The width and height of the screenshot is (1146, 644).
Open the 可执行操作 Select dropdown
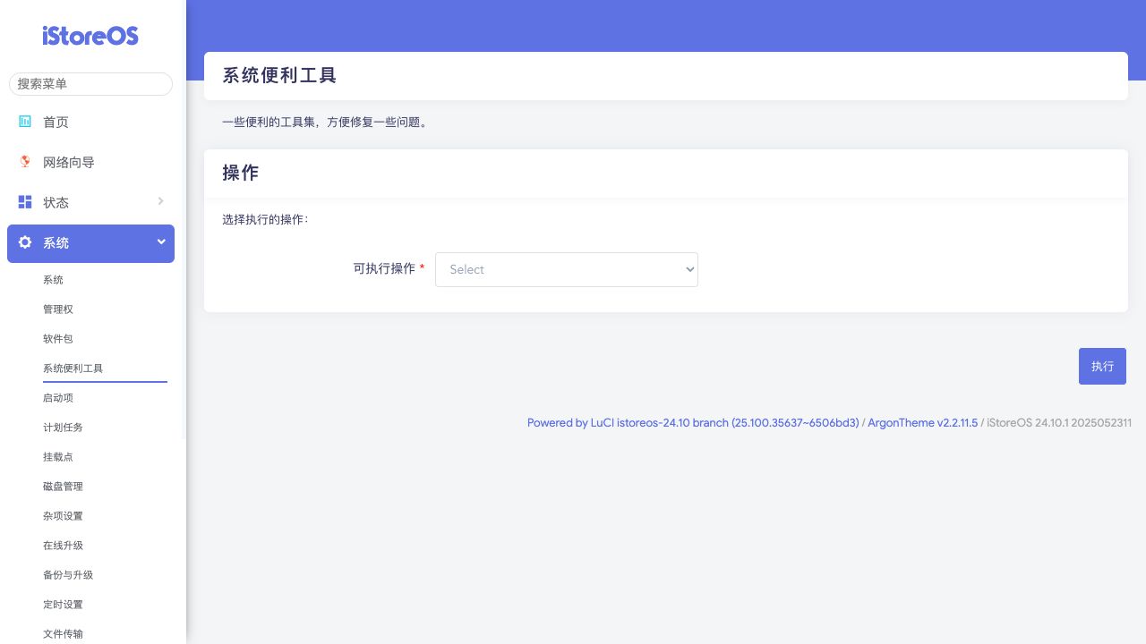pos(566,269)
